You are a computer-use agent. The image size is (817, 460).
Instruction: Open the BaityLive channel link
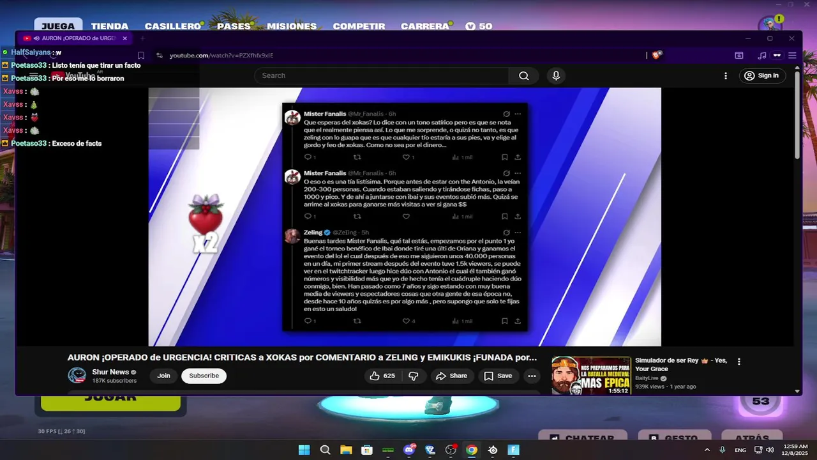tap(647, 378)
